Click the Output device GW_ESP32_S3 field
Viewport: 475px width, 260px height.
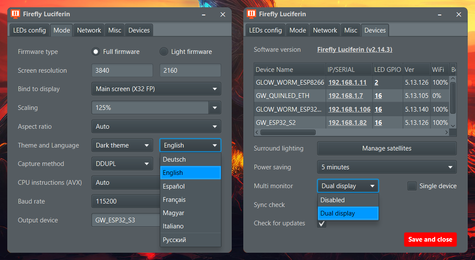[x=126, y=220]
